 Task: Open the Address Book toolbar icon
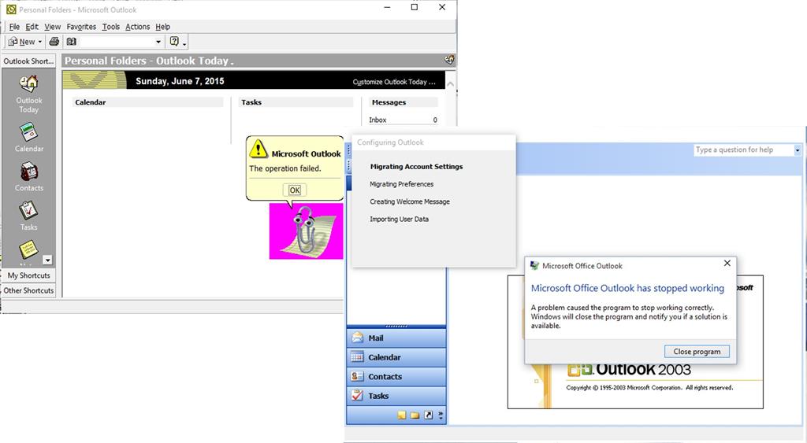tap(72, 42)
